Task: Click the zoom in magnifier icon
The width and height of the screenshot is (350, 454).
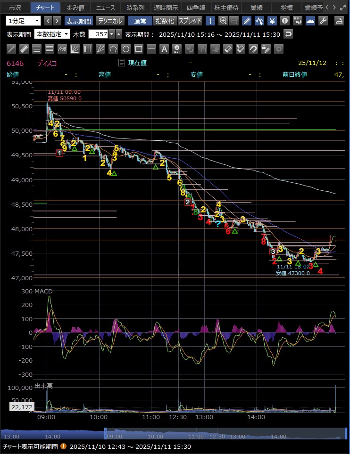Action: [223, 21]
